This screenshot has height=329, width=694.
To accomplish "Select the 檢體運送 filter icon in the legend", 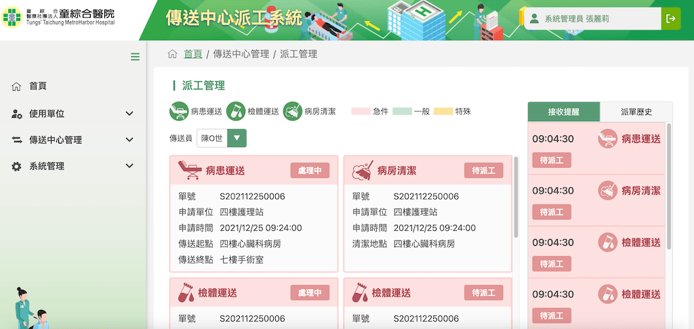I will coord(235,111).
